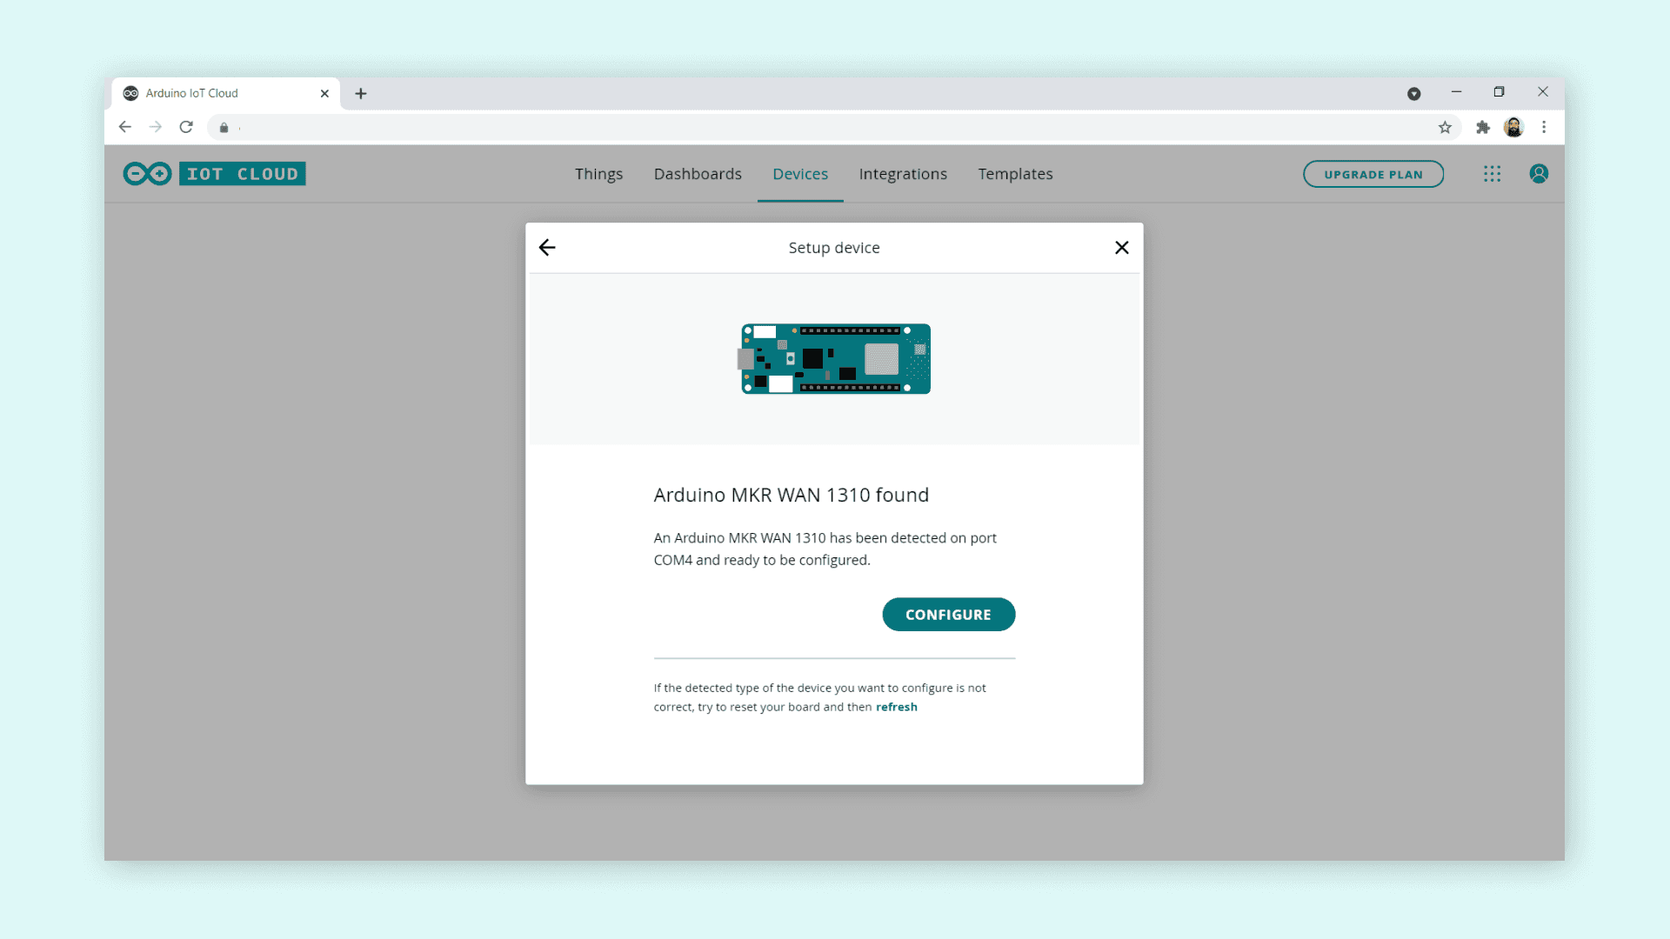The image size is (1670, 939).
Task: Open the Chrome profile avatar
Action: pos(1513,128)
